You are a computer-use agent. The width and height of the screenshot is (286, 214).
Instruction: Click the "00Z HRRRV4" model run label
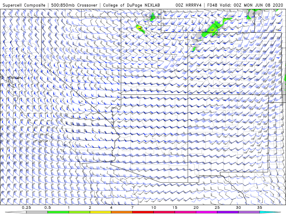[x=188, y=5]
